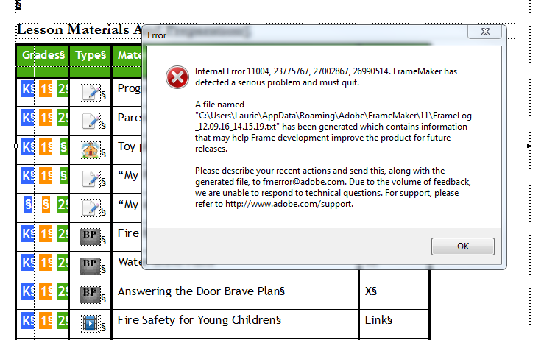Click blue K grade badge in Prog row
Screen dimensions: 544x340
coord(28,89)
